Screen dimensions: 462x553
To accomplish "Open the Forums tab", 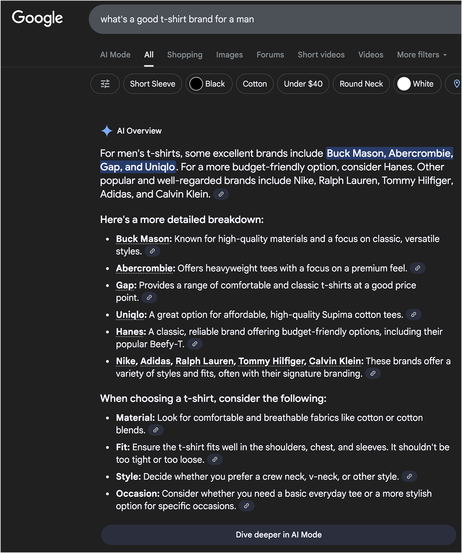I will [x=270, y=55].
